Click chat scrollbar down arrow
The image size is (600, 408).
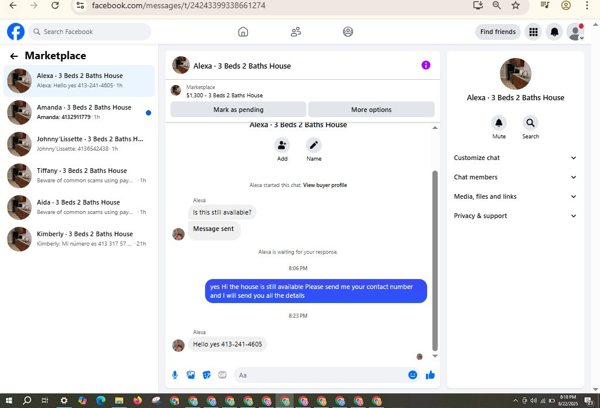tap(435, 356)
